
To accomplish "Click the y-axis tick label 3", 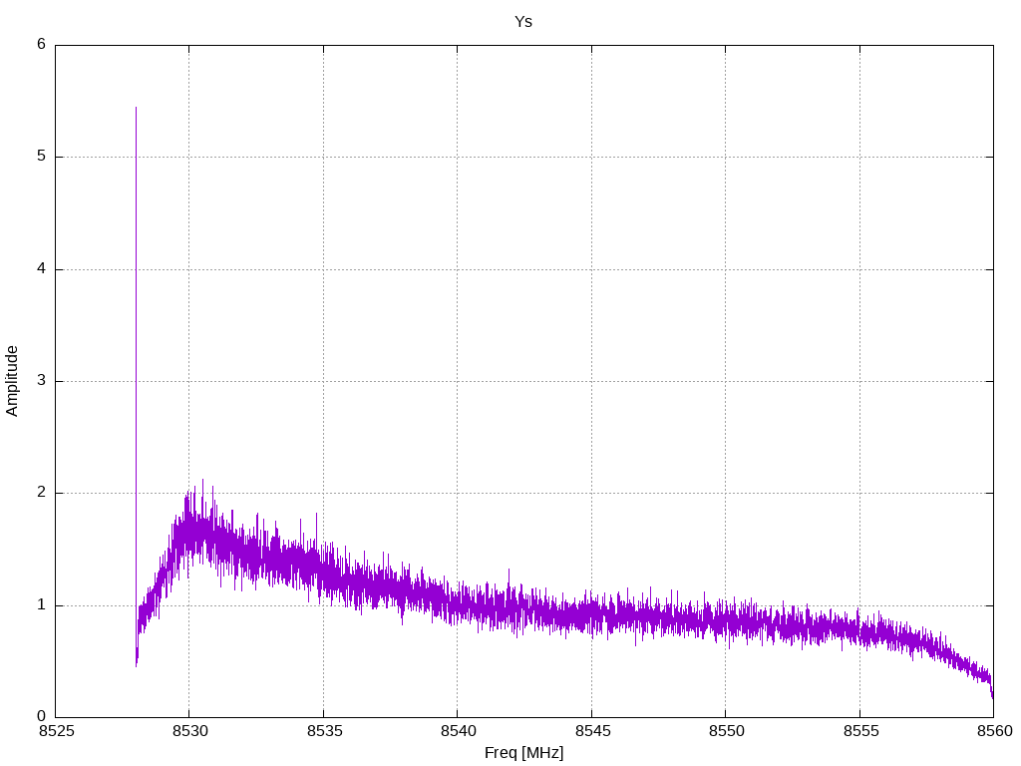I will pyautogui.click(x=42, y=380).
